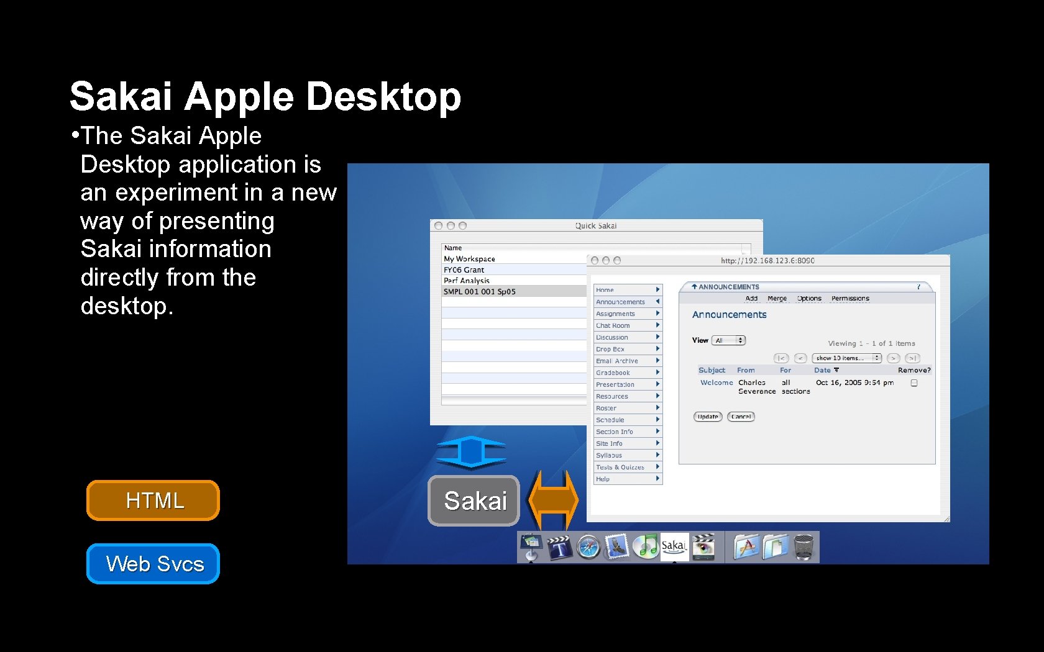
Task: Sort announcements by From column
Action: click(746, 370)
